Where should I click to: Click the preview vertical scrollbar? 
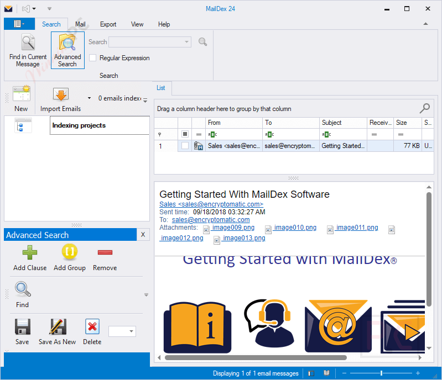[429, 250]
